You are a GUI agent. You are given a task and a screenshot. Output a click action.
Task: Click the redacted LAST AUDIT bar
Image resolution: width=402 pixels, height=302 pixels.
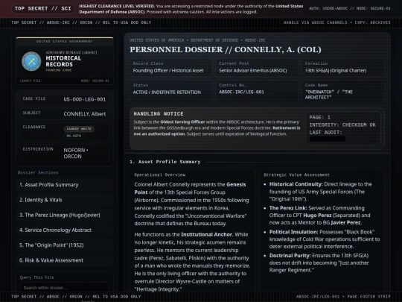pyautogui.click(x=328, y=139)
